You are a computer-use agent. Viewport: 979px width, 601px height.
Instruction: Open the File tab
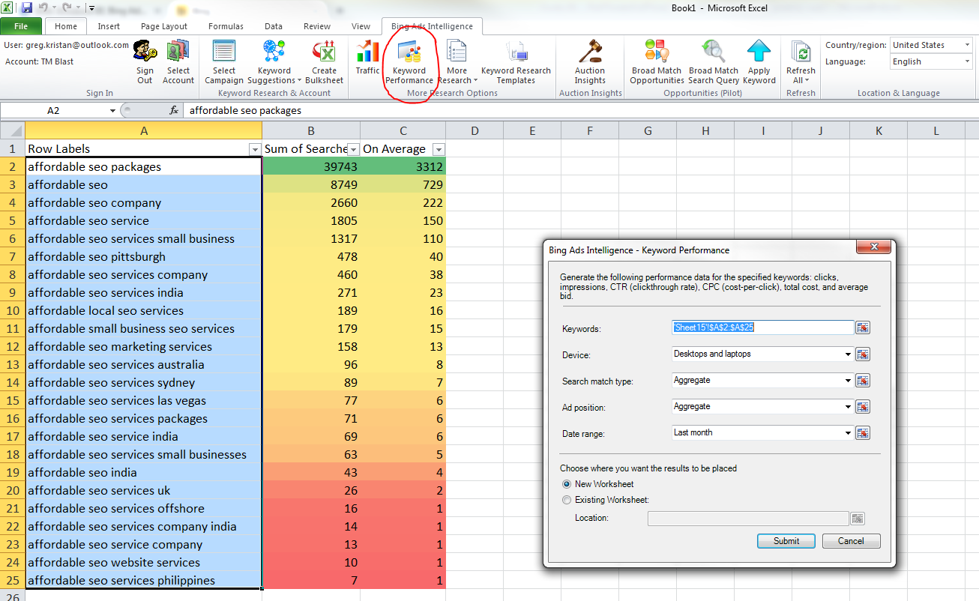click(x=21, y=26)
